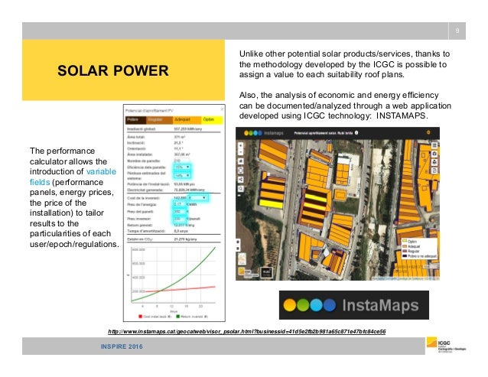Click the Òptim swatch in map legend

click(405, 241)
